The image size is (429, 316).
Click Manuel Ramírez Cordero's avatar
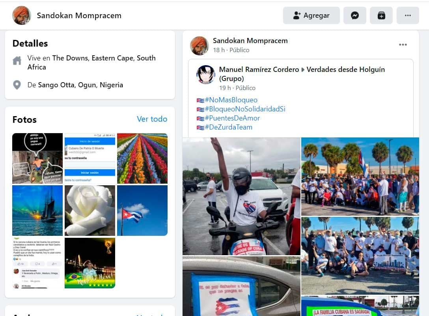pos(206,74)
